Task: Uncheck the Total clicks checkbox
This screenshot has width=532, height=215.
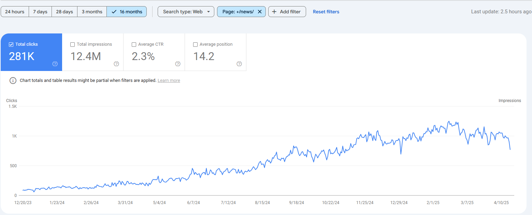Action: click(x=11, y=44)
